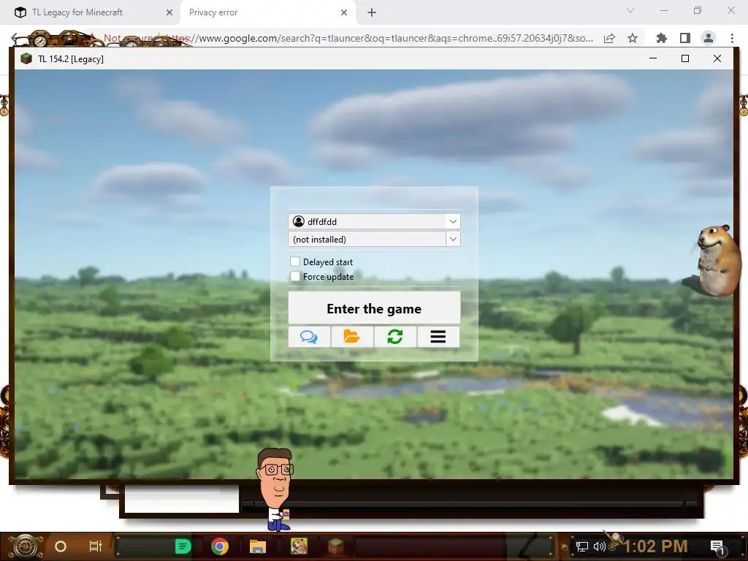Screen dimensions: 748x561
Task: Click the 1:02 PM taskbar clock
Action: tap(655, 546)
